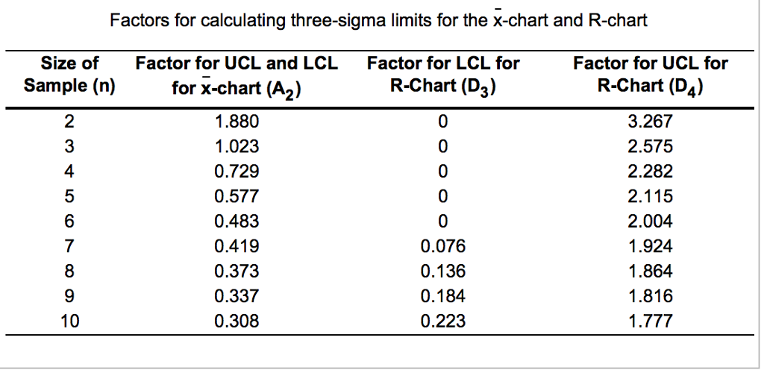Click the 'Size of Sample (n)' column header
764x373 pixels.
(x=69, y=75)
